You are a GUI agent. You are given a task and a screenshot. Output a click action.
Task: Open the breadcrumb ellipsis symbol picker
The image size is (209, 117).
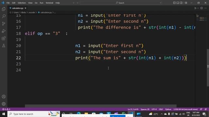pyautogui.click(x=55, y=12)
